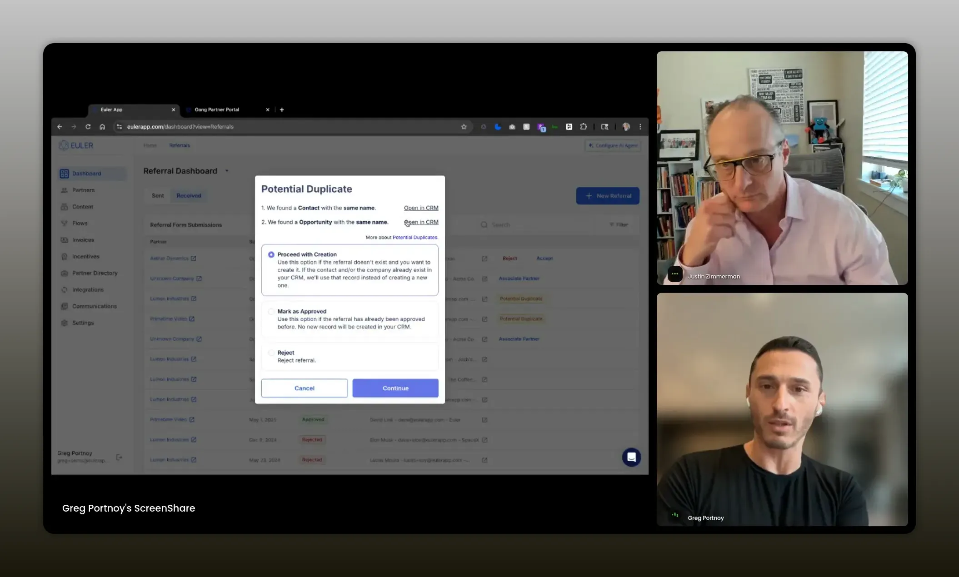This screenshot has width=959, height=577.
Task: Open the Dashboard section in the Euler sidebar
Action: tap(86, 173)
